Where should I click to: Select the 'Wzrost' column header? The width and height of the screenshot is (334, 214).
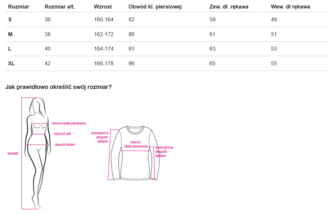click(x=103, y=7)
